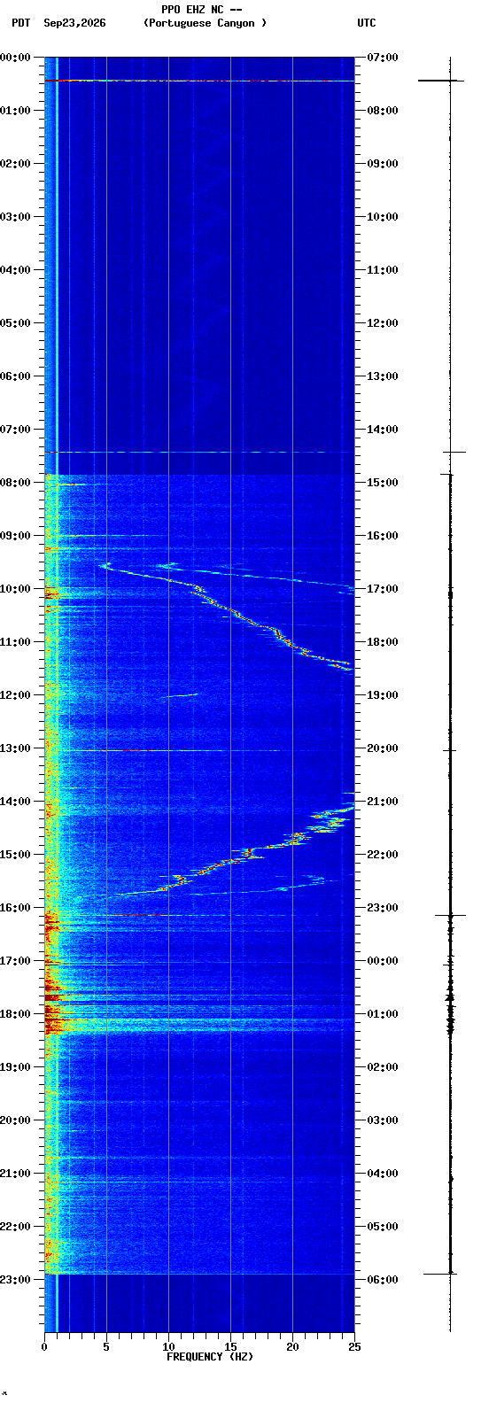The width and height of the screenshot is (489, 1403).
Task: Select the 15:00 label on the UTC axis
Action: pyautogui.click(x=382, y=483)
